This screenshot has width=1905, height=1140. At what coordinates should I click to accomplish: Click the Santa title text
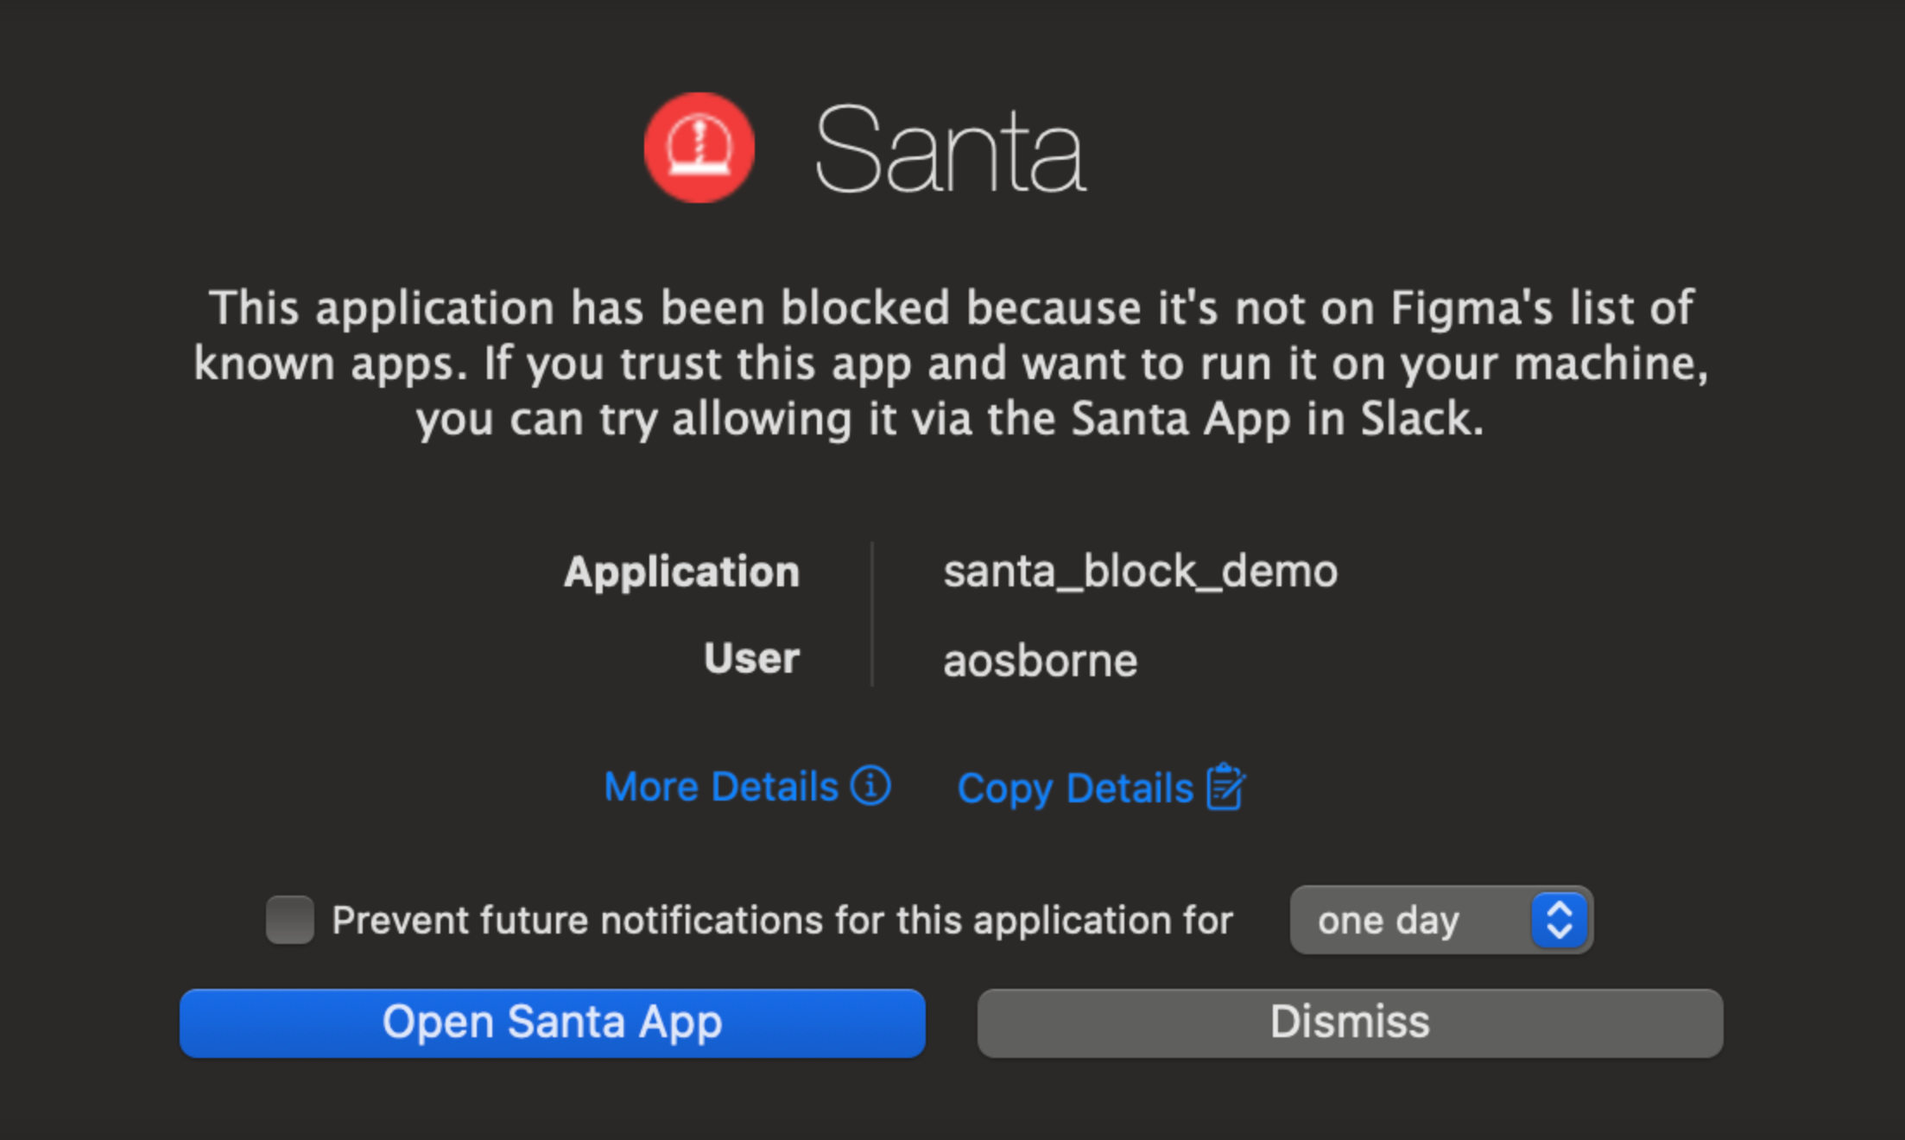(950, 149)
